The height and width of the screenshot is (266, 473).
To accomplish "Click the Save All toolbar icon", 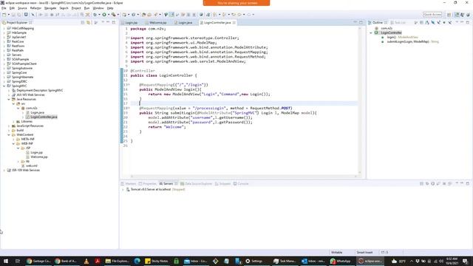I will pyautogui.click(x=19, y=14).
